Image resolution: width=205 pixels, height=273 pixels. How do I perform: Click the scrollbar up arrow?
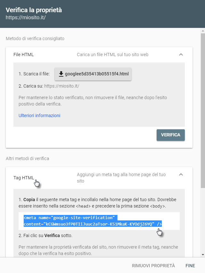pos(203,31)
